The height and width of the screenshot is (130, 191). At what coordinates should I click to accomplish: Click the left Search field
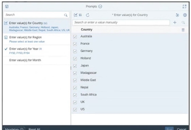36,15
